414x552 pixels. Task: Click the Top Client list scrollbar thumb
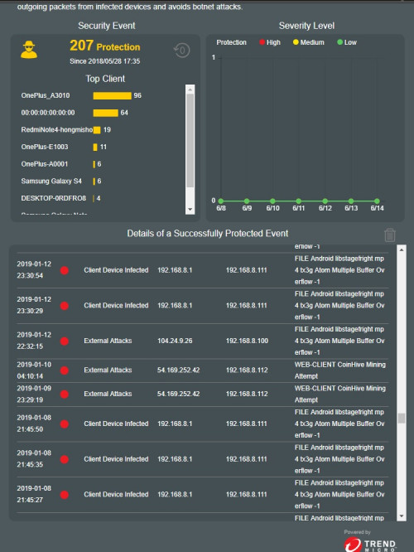click(x=190, y=140)
